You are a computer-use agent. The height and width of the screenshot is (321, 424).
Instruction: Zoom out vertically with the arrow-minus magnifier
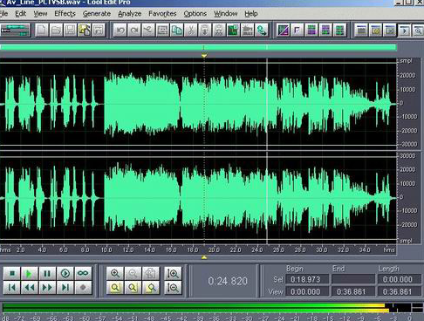(173, 288)
